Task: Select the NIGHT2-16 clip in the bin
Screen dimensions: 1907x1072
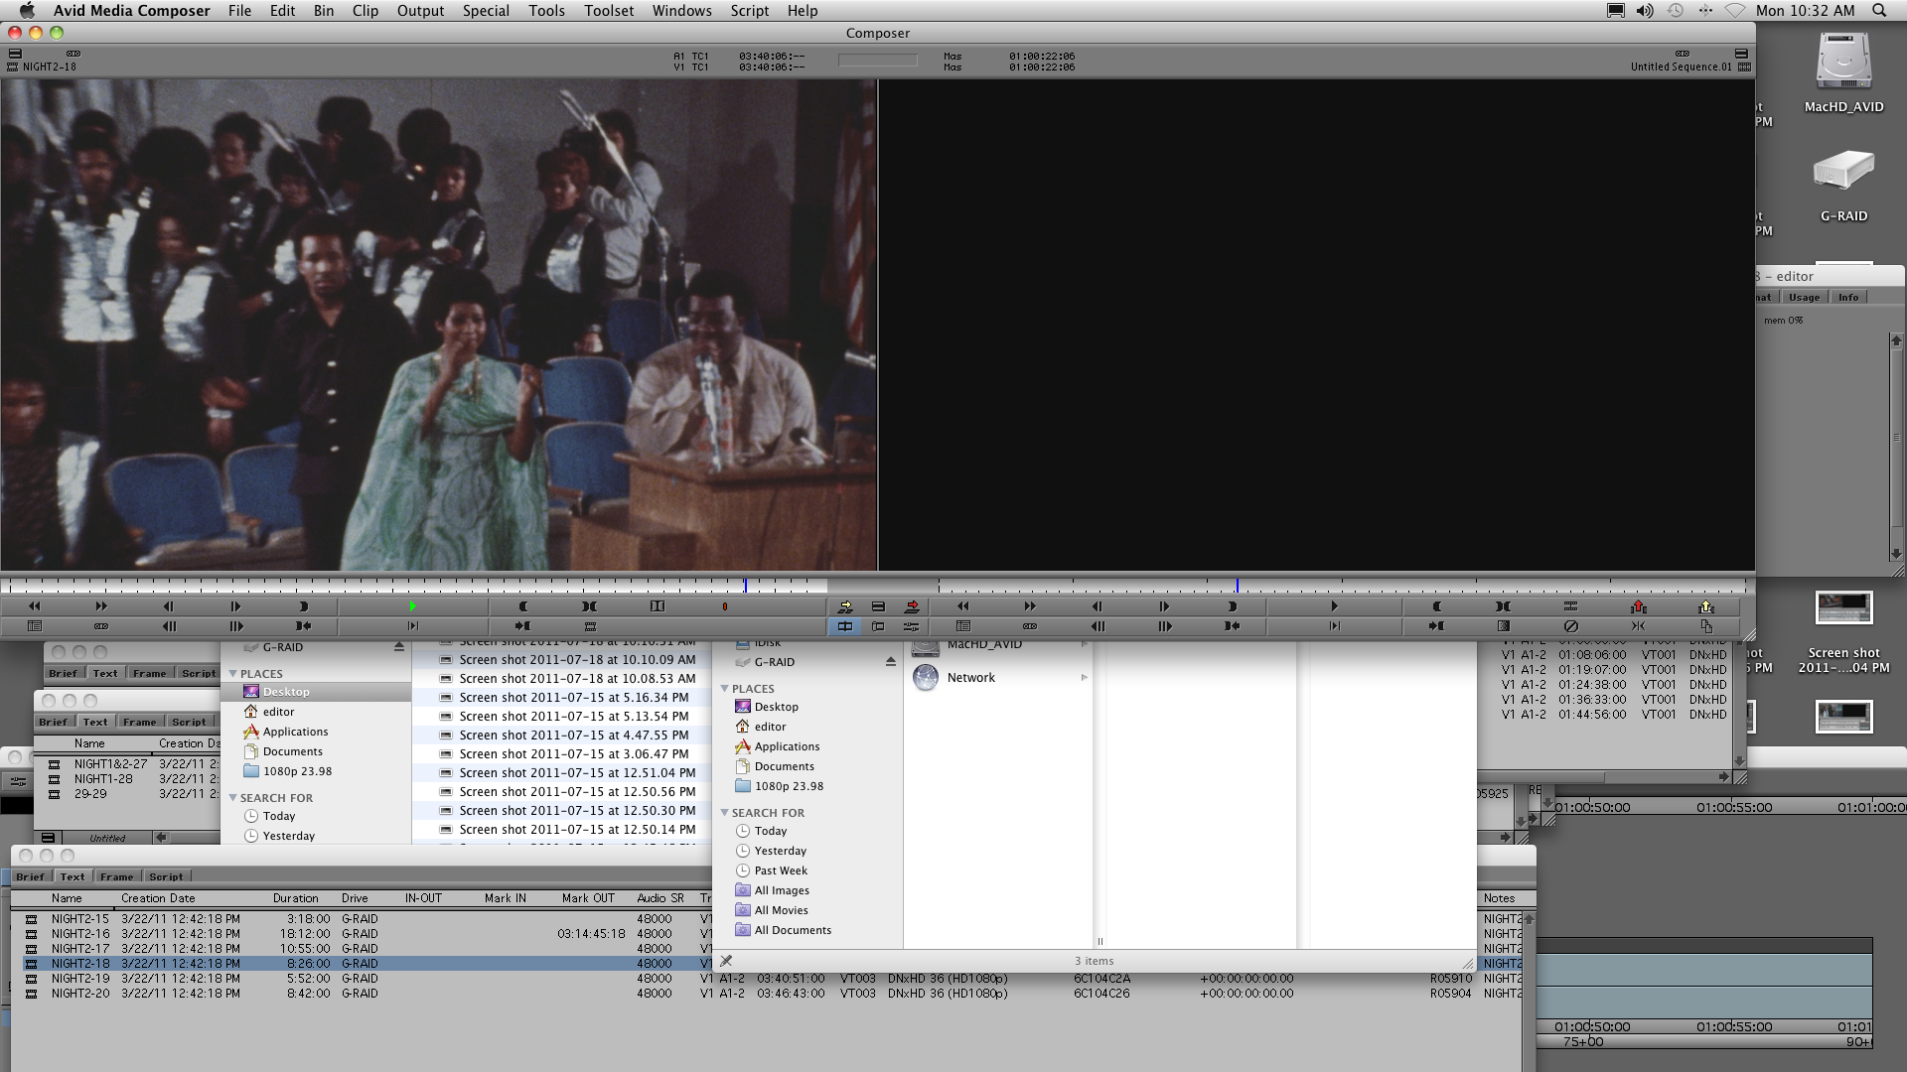Action: (80, 934)
